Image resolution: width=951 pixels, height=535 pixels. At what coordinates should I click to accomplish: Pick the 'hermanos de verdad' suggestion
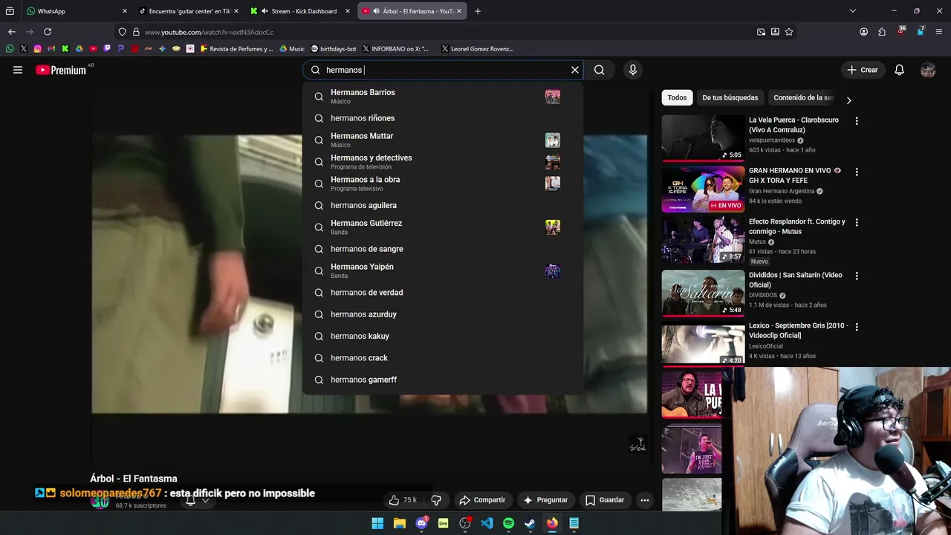[442, 292]
